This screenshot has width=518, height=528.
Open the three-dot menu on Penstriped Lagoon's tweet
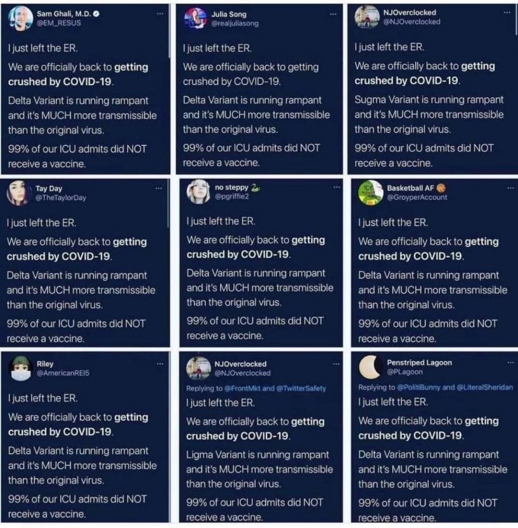click(510, 362)
